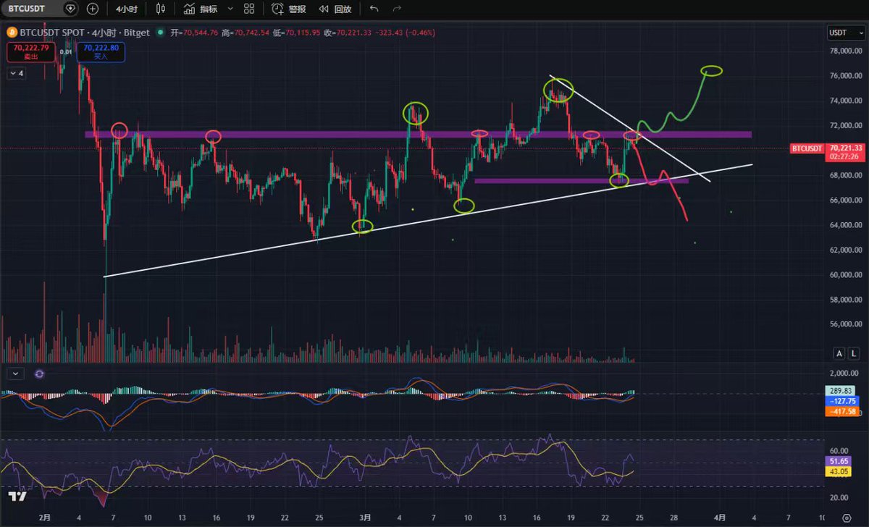Screen dimensions: 869x527
Task: Expand the indicators favorites dropdown arrow
Action: (x=230, y=9)
